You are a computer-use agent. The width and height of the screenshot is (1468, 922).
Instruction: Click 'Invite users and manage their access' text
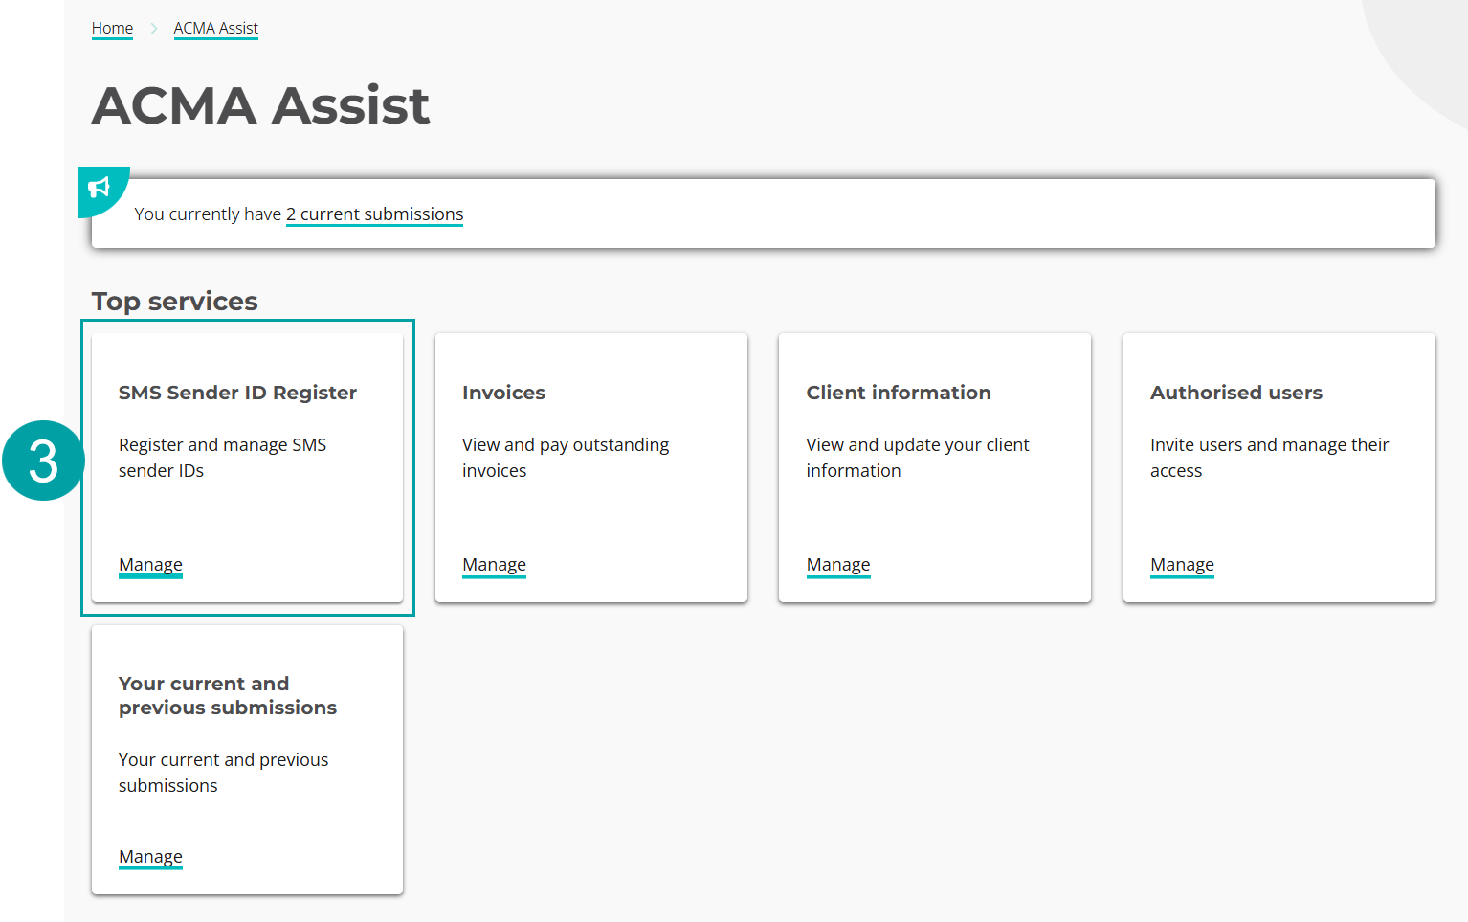click(x=1269, y=458)
